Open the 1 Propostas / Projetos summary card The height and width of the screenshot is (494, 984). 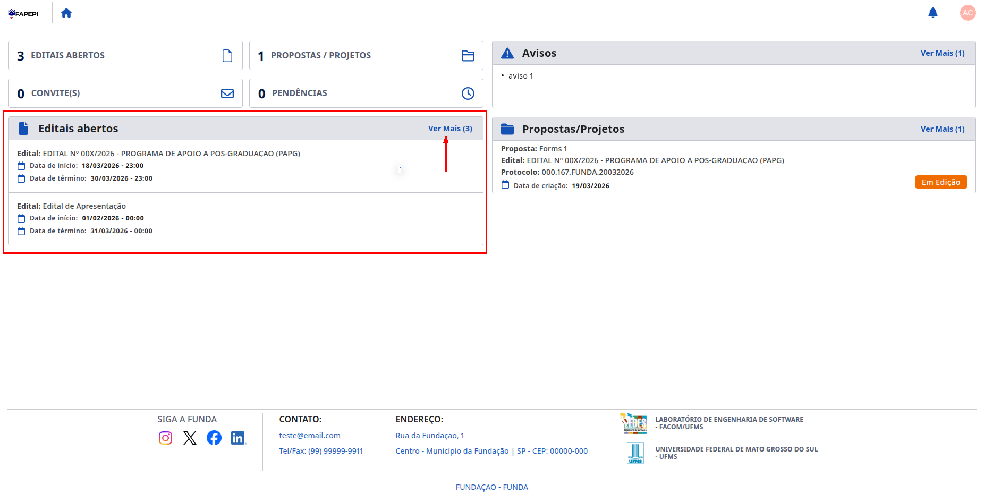[366, 55]
